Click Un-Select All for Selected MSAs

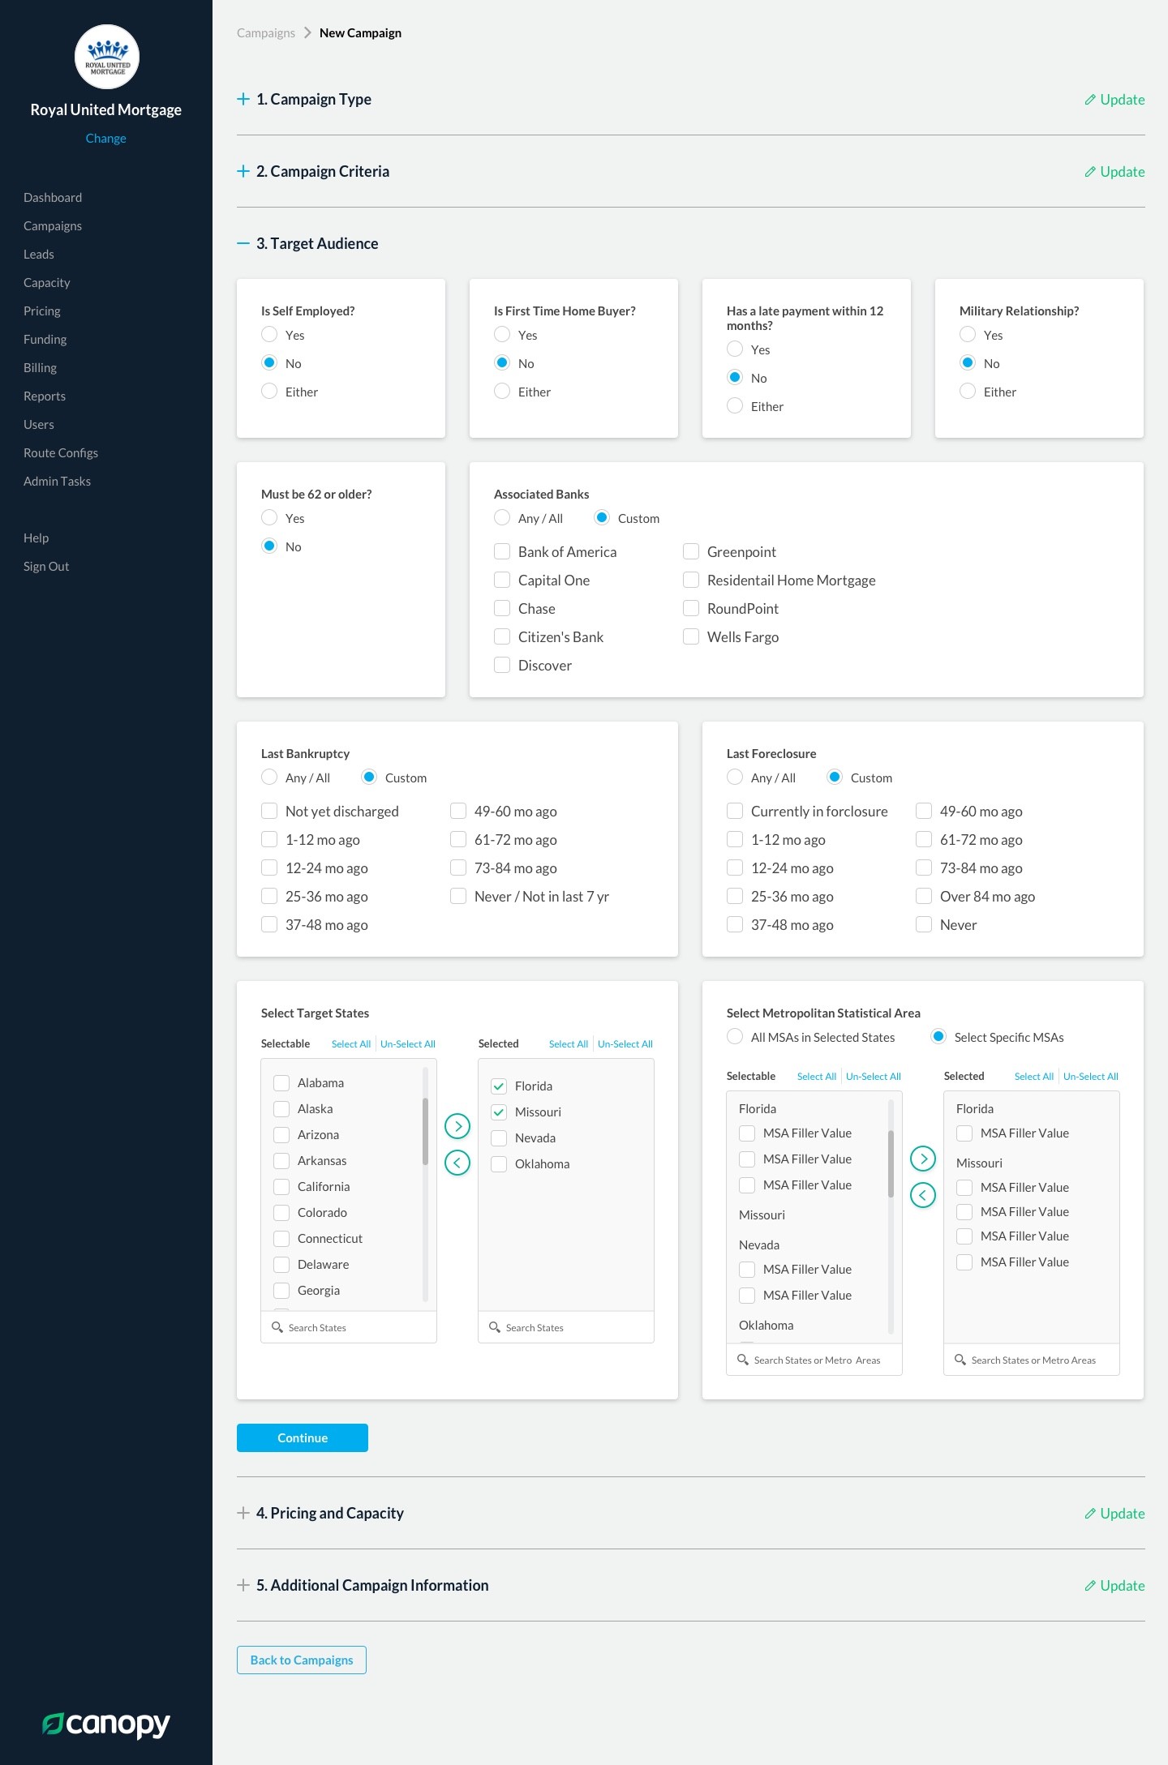[1091, 1077]
